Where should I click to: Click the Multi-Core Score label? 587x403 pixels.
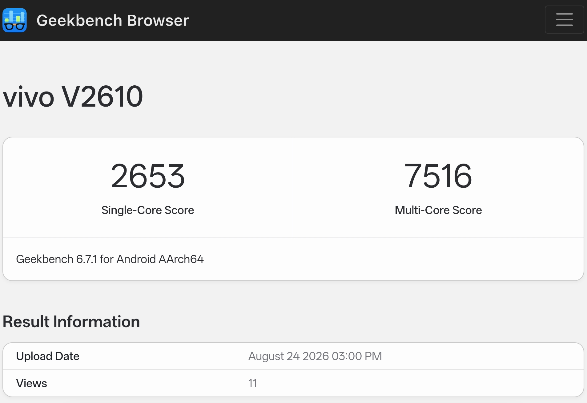coord(438,210)
